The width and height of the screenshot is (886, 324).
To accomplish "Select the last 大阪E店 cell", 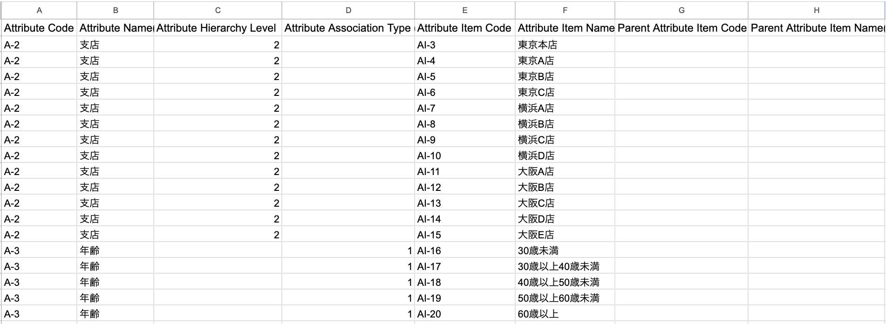I will coord(536,235).
